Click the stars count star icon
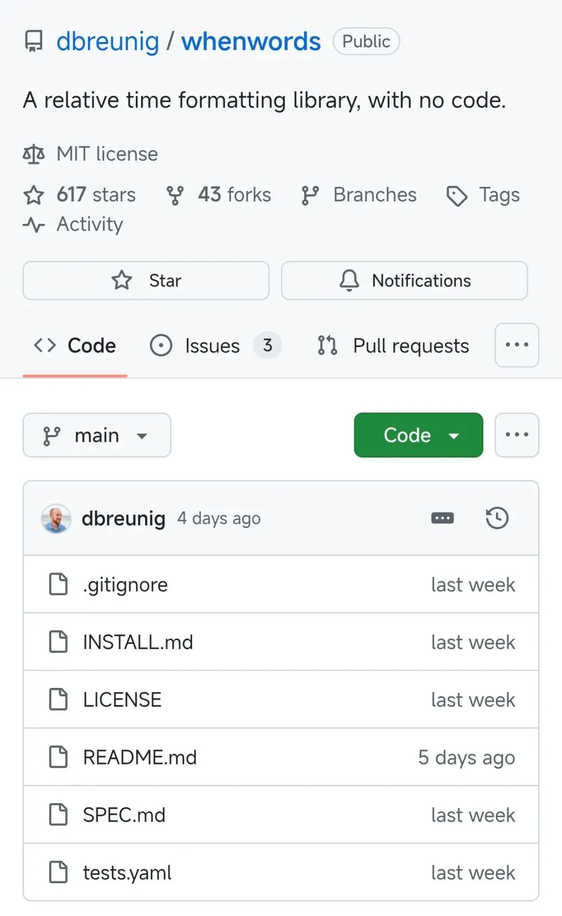The height and width of the screenshot is (916, 562). pos(34,195)
